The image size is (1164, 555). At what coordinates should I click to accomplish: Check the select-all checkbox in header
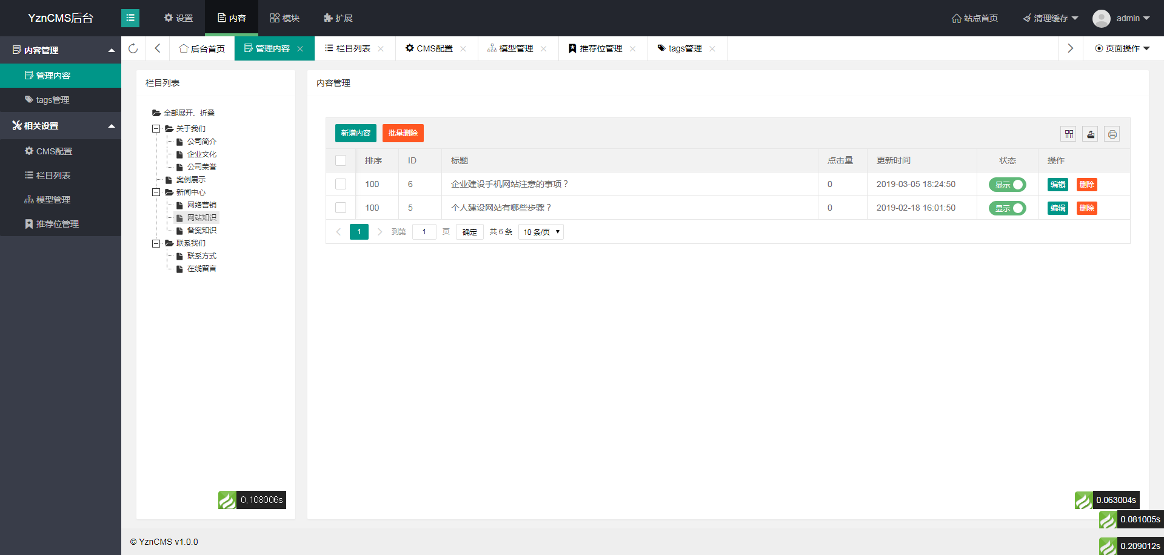[x=341, y=160]
